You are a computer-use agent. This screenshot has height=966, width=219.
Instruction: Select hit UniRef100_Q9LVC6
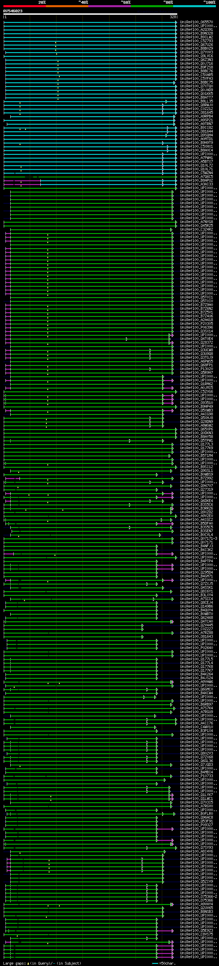(x=196, y=56)
